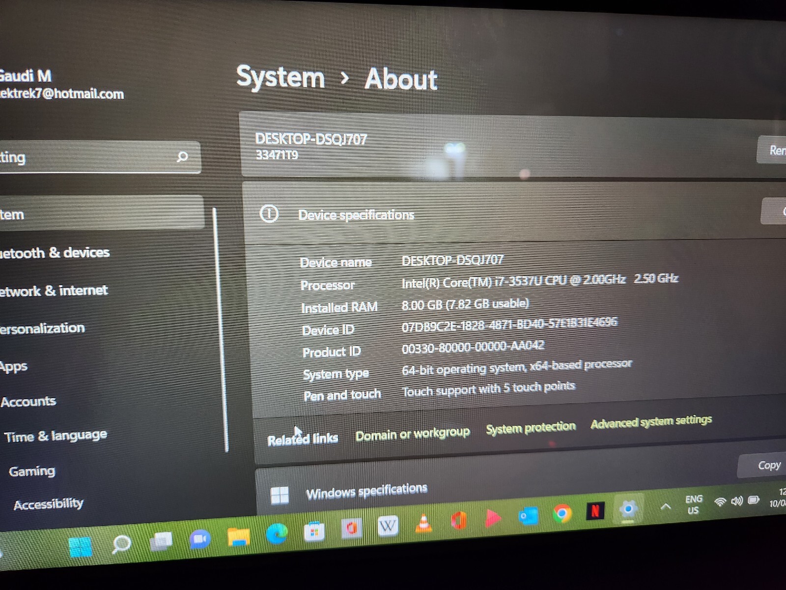Click the Windows specifications logo icon
Image resolution: width=786 pixels, height=590 pixels.
(280, 495)
